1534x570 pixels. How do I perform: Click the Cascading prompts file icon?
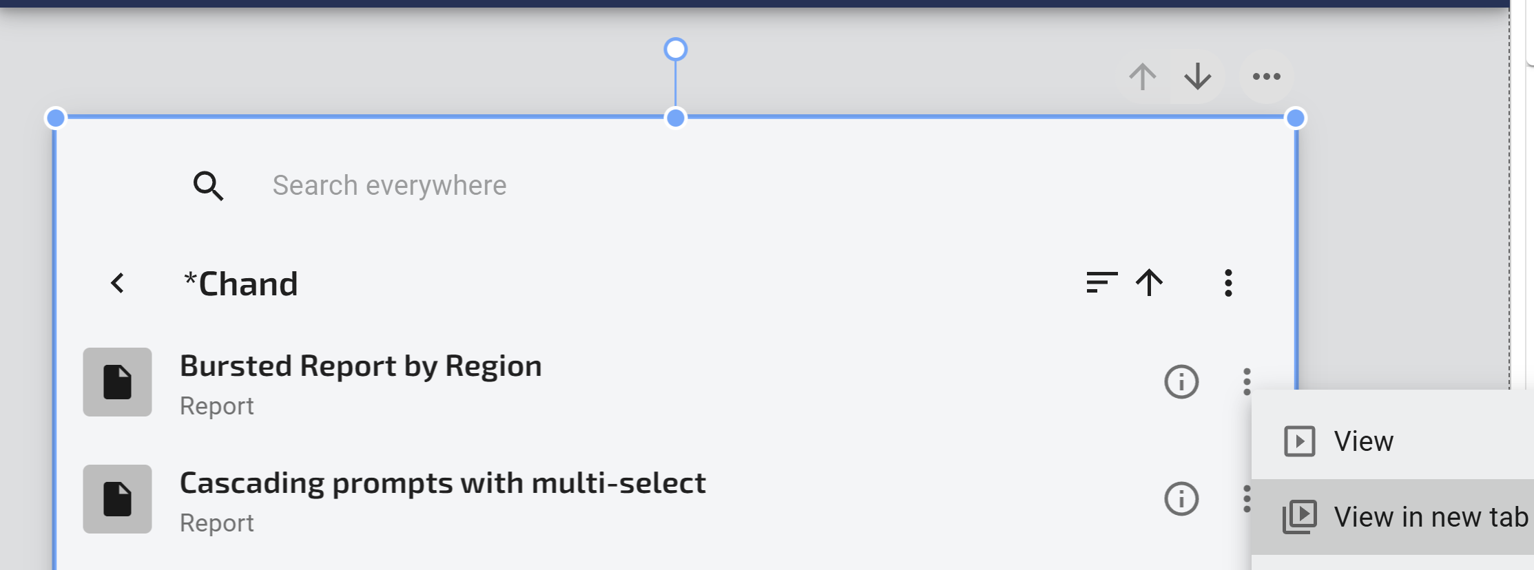(x=117, y=499)
